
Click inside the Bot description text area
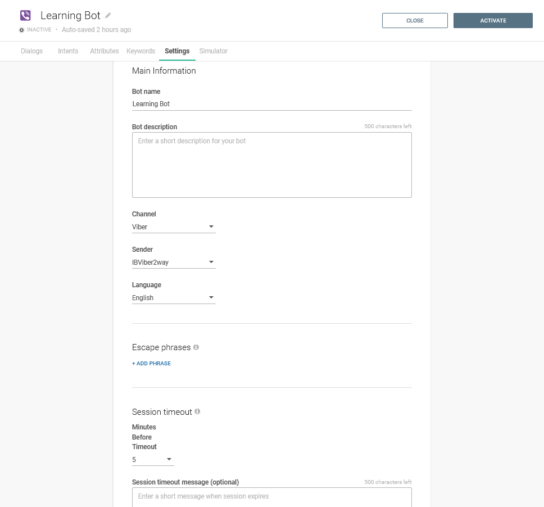[x=271, y=164]
